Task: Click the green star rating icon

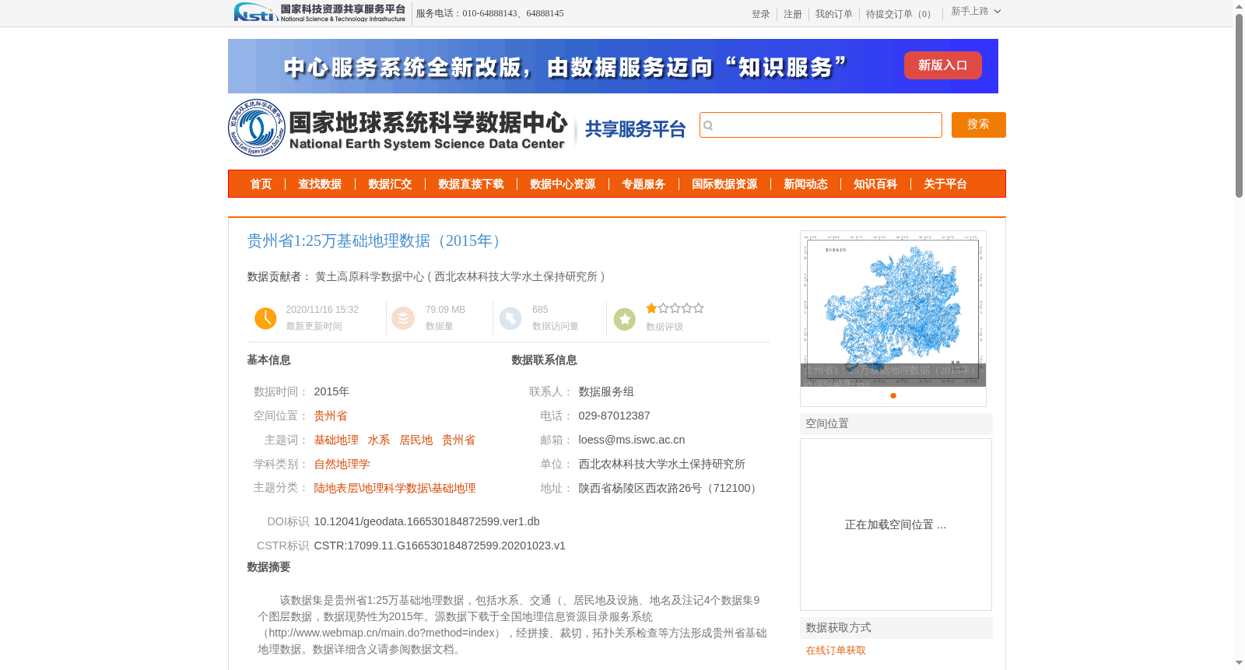Action: point(625,319)
